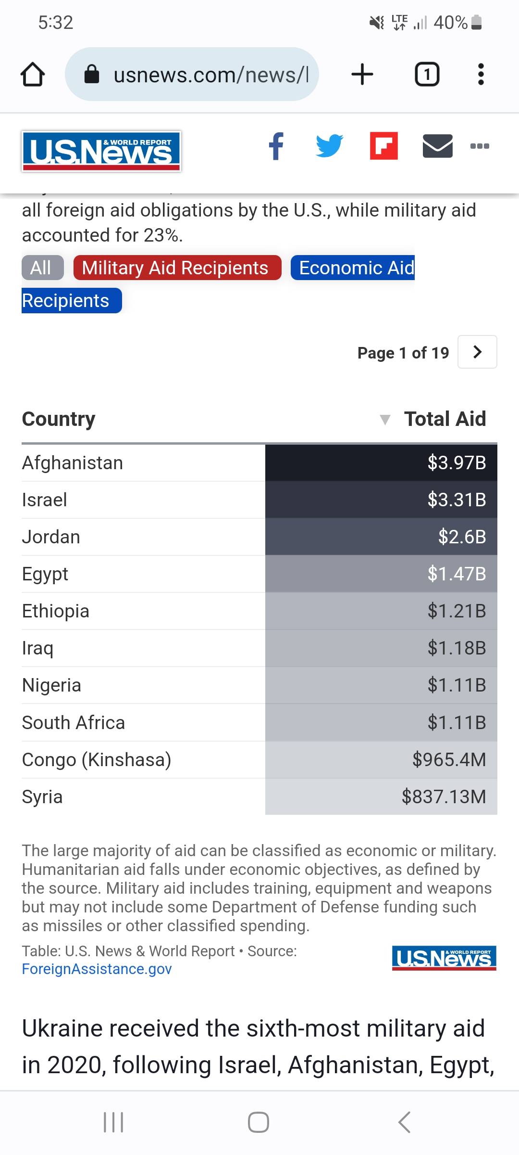Tap the address bar URL field

click(192, 75)
